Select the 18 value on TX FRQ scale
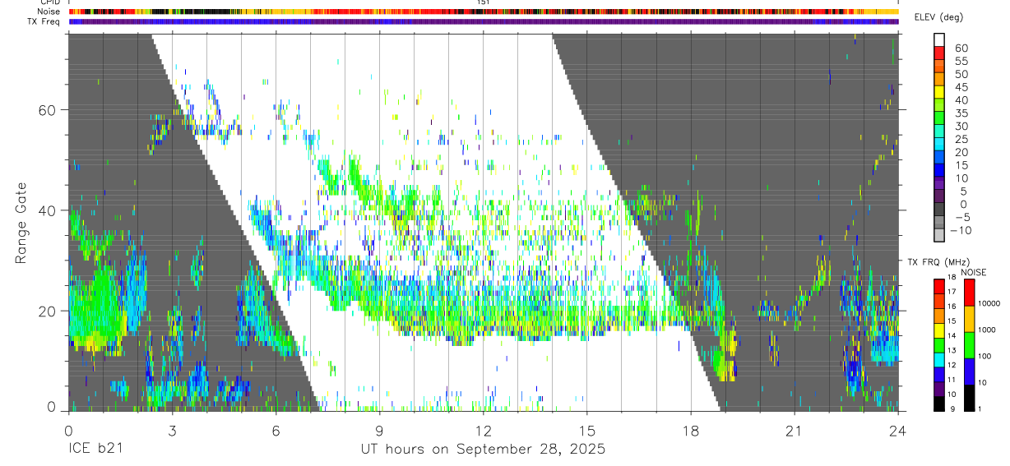The image size is (1010, 466). (x=954, y=278)
